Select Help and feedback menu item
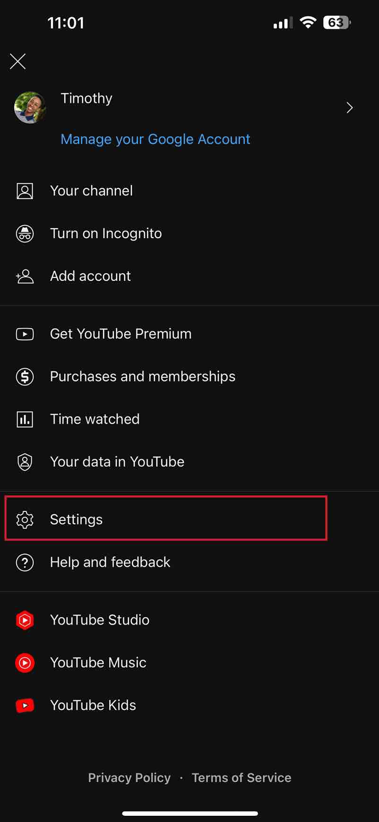Viewport: 379px width, 822px height. point(189,562)
